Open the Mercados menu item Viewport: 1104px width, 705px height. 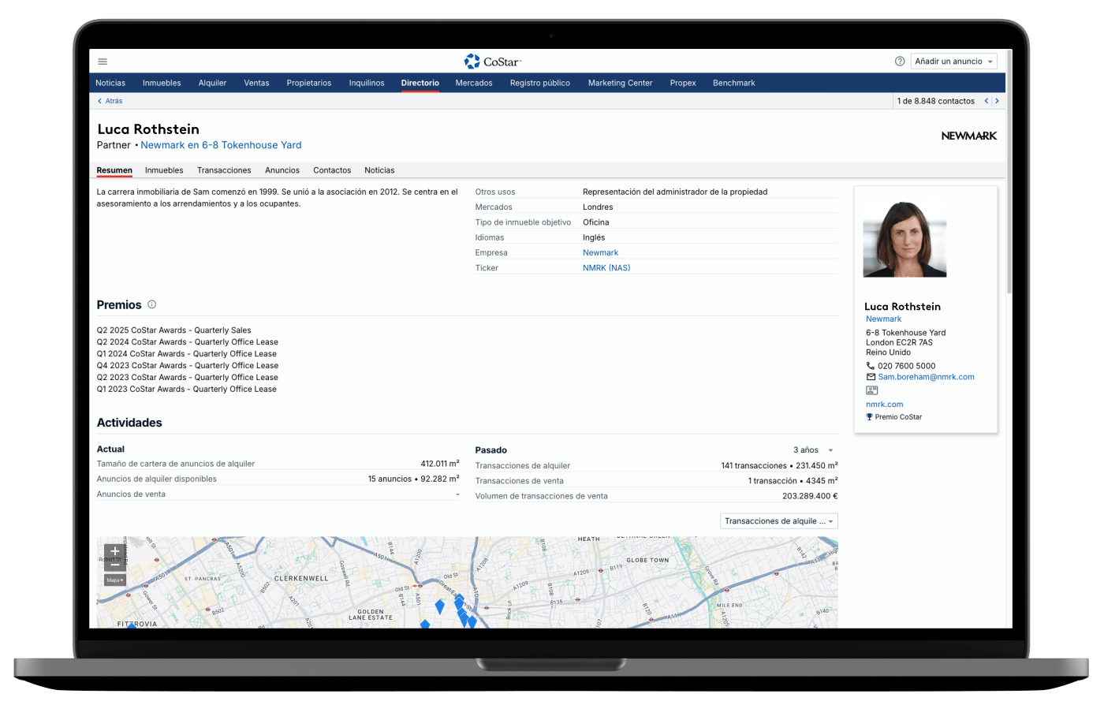click(474, 83)
